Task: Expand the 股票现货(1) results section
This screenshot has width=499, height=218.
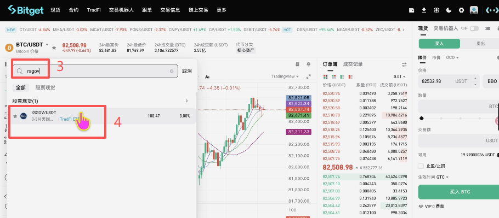Action: click(x=187, y=101)
